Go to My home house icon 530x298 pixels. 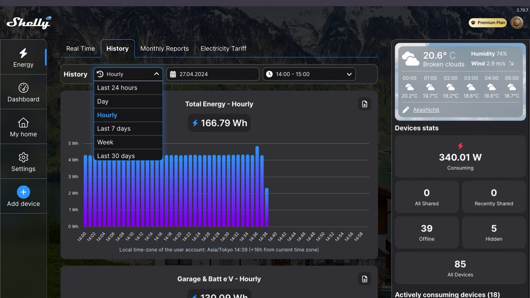point(23,123)
